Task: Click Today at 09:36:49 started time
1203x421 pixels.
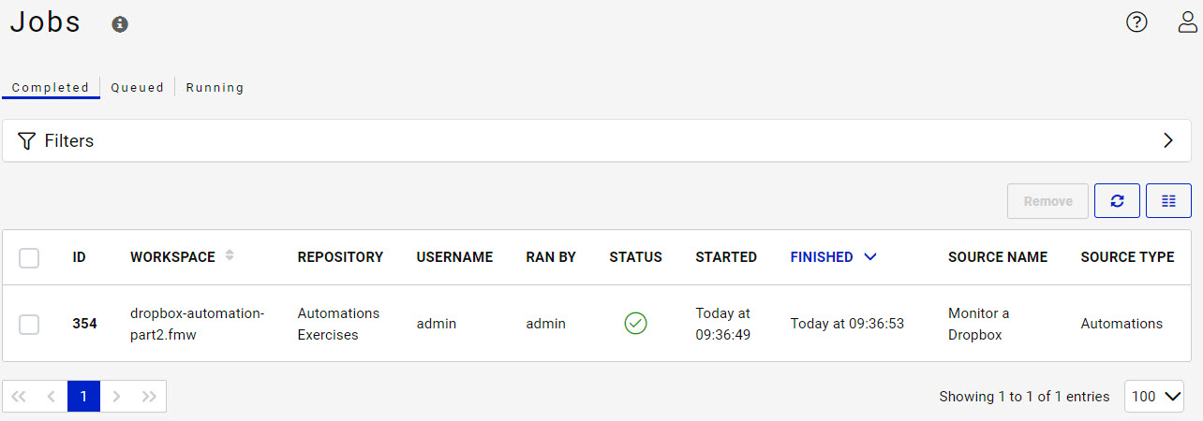Action: tap(723, 324)
